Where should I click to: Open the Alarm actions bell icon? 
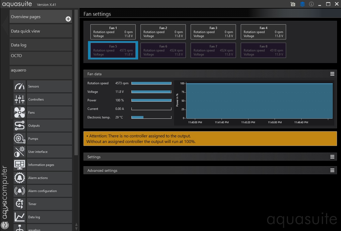[19, 178]
